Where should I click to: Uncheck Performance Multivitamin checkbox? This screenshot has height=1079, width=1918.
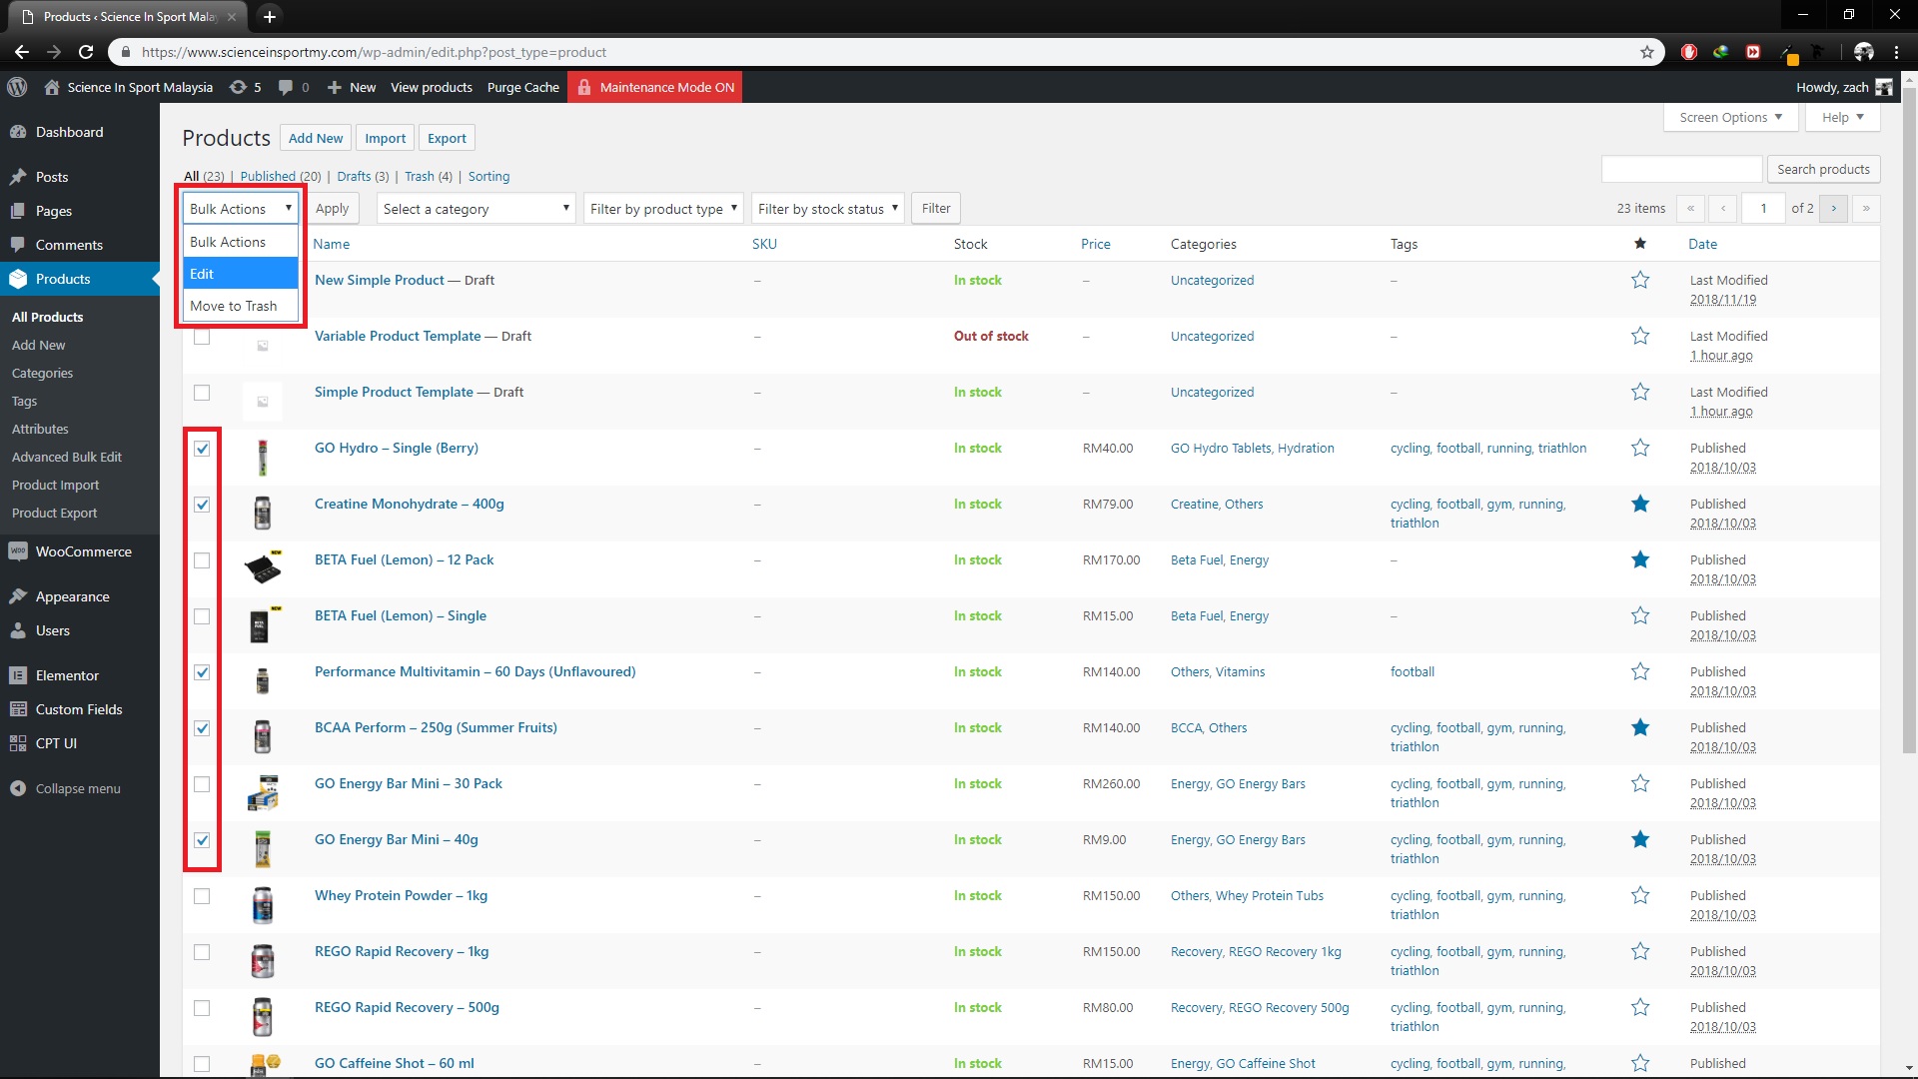202,672
